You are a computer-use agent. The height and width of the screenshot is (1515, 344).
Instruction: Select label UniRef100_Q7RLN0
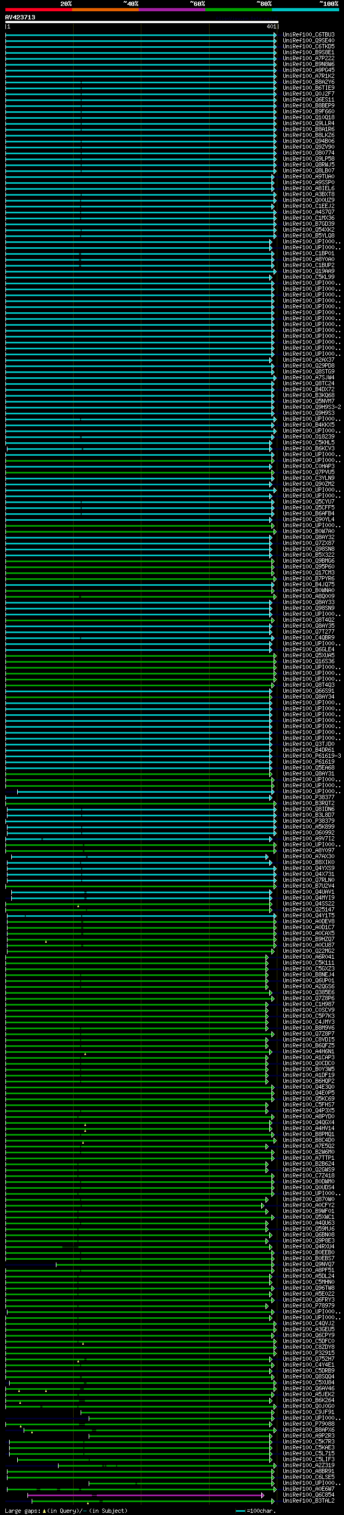[308, 880]
